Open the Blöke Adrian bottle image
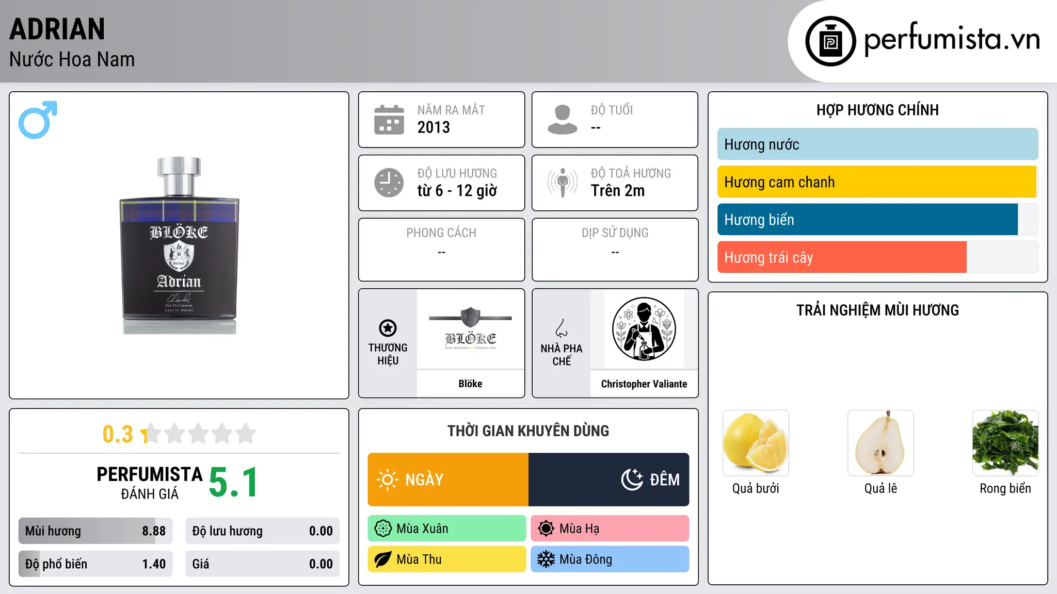1057x594 pixels. (x=179, y=245)
